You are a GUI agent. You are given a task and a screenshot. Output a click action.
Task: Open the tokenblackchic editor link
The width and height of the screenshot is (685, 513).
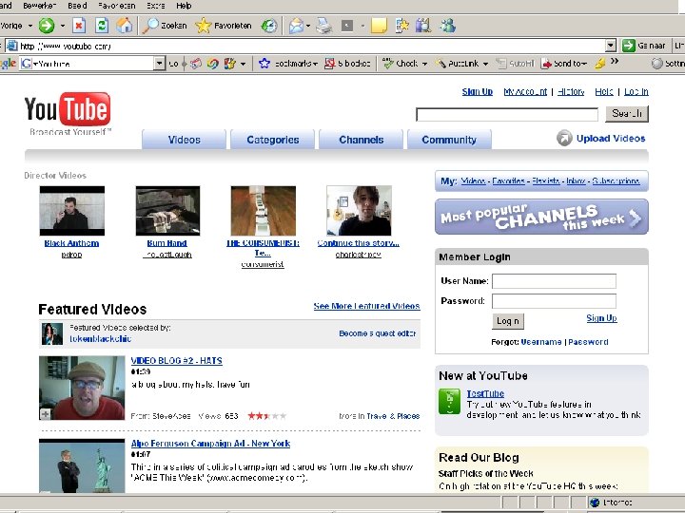101,339
